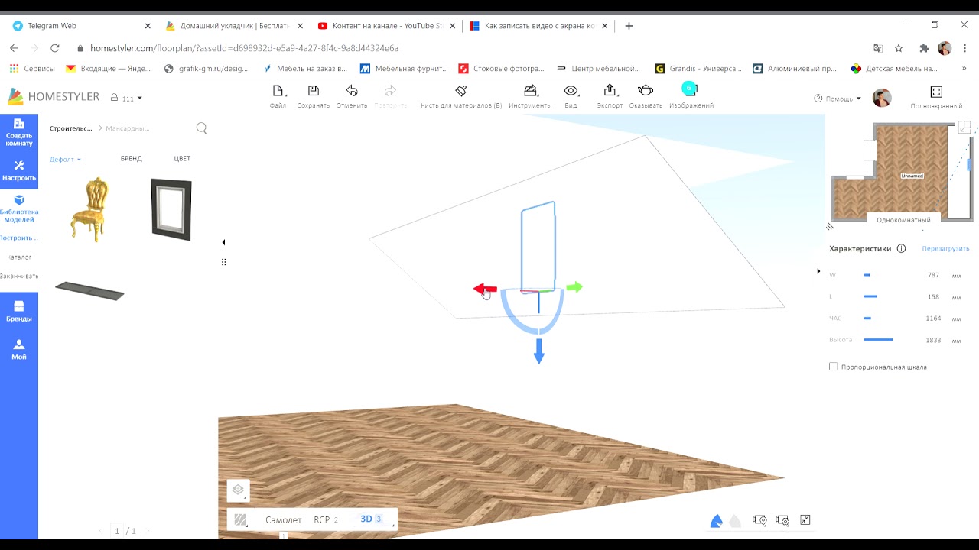Open Библиотека моделей in sidebar
This screenshot has height=550, width=979.
click(19, 209)
